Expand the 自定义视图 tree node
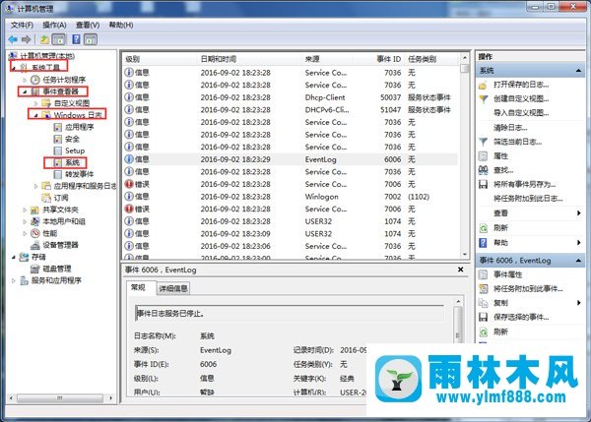Screen dimensions: 591x422 [36, 103]
